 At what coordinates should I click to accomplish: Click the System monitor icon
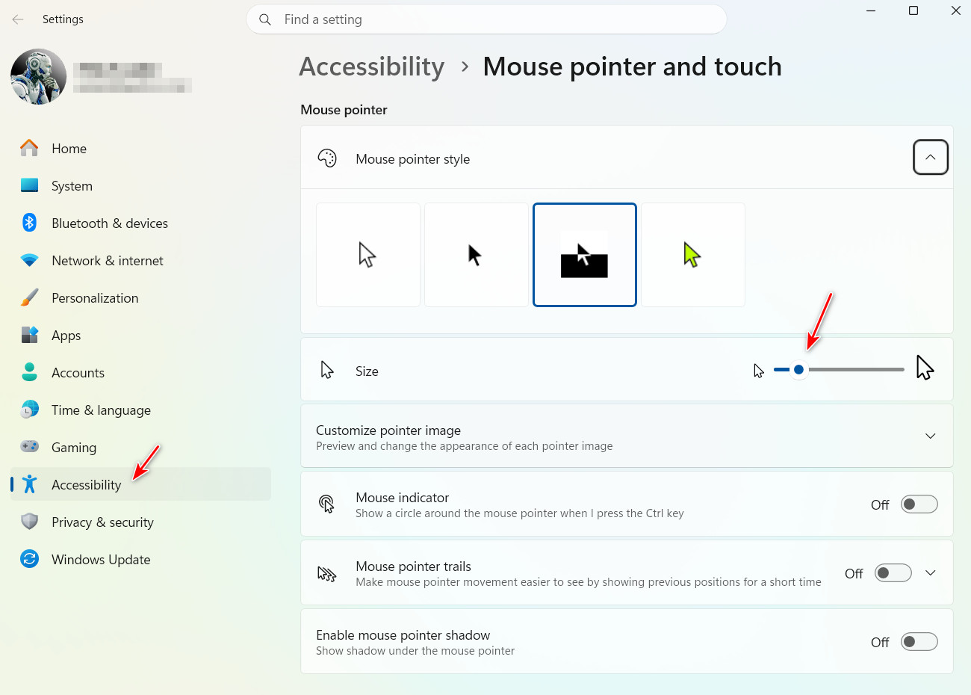30,185
